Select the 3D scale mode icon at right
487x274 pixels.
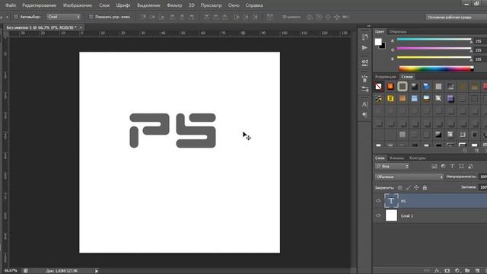[x=345, y=17]
